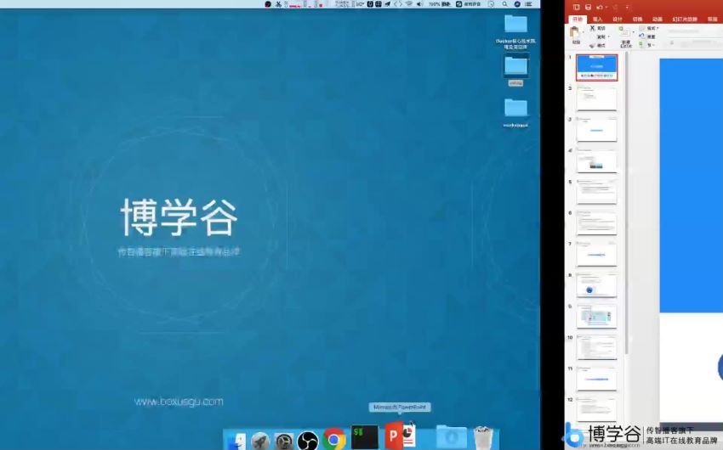The width and height of the screenshot is (723, 450).
Task: Switch to the 动画 (Animations) ribbon tab
Action: tap(657, 20)
